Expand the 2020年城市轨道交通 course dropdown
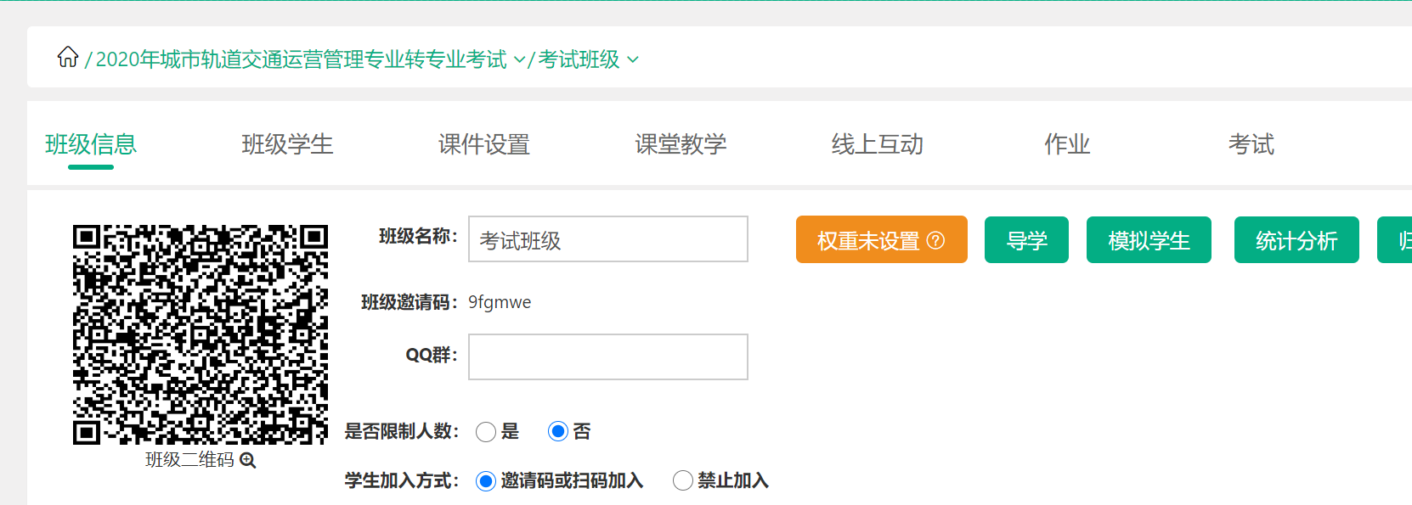This screenshot has height=505, width=1412. [520, 60]
